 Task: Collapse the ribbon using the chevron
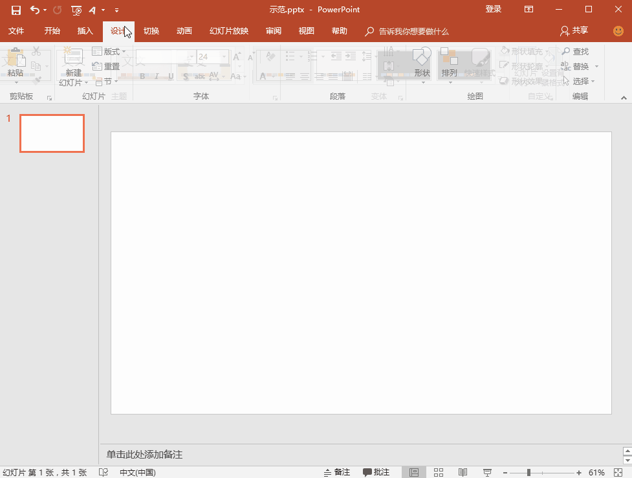[x=624, y=98]
